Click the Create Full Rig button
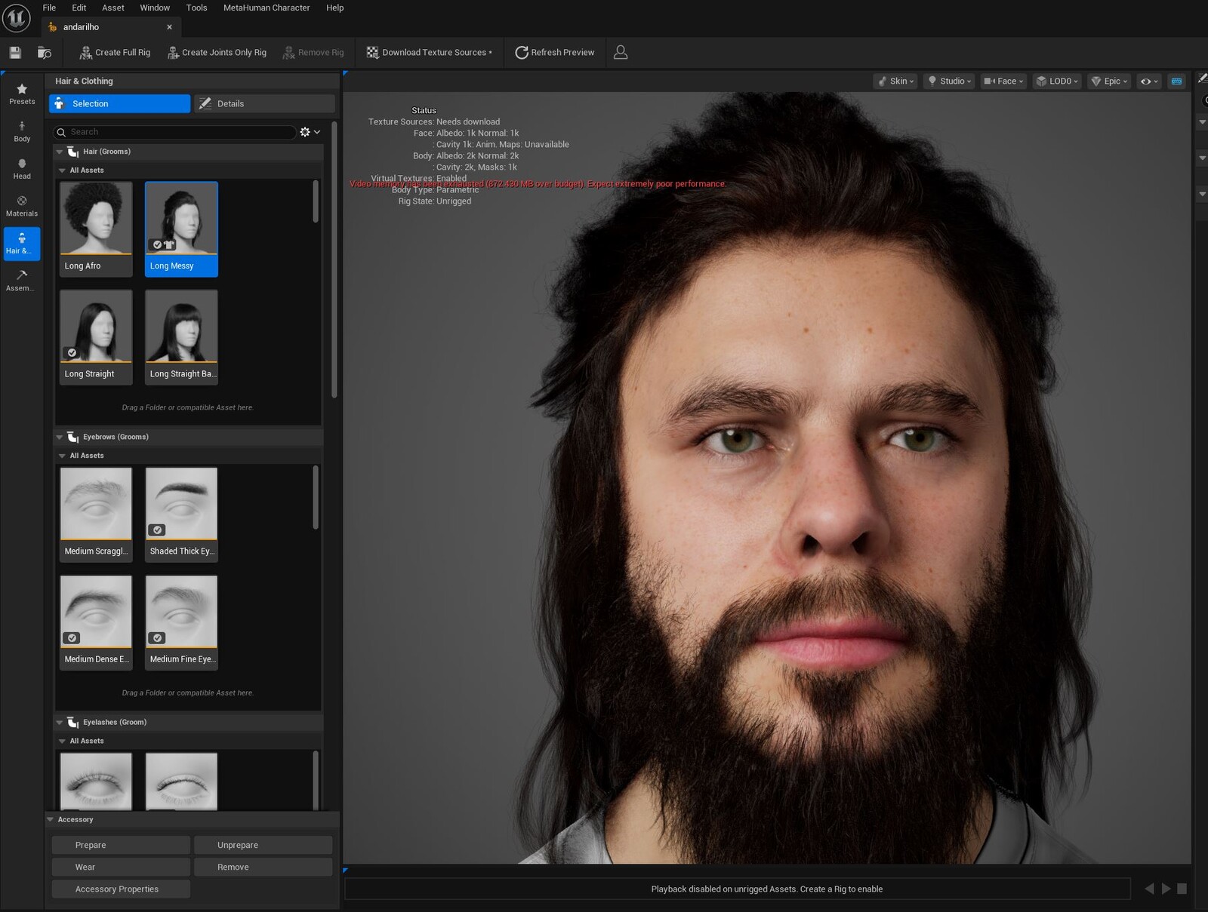The image size is (1208, 912). 114,52
